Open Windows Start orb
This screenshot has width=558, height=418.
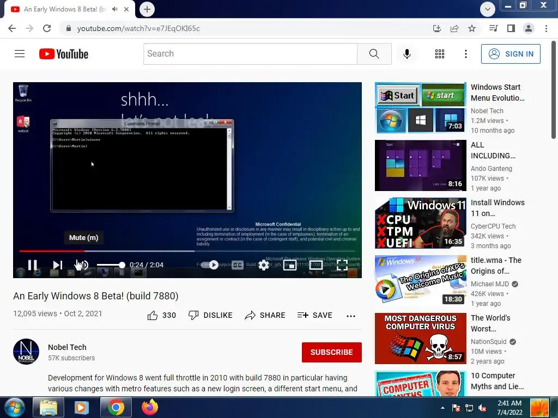15,407
